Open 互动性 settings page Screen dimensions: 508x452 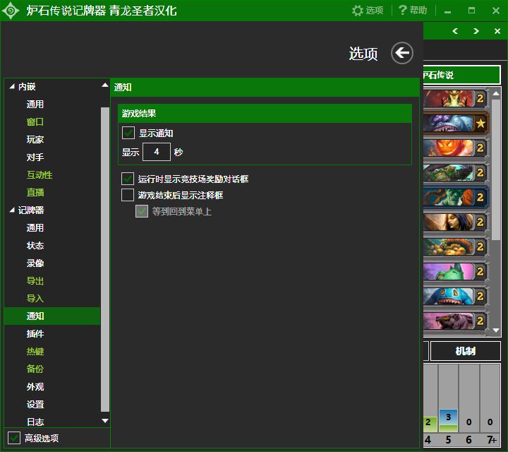click(40, 174)
